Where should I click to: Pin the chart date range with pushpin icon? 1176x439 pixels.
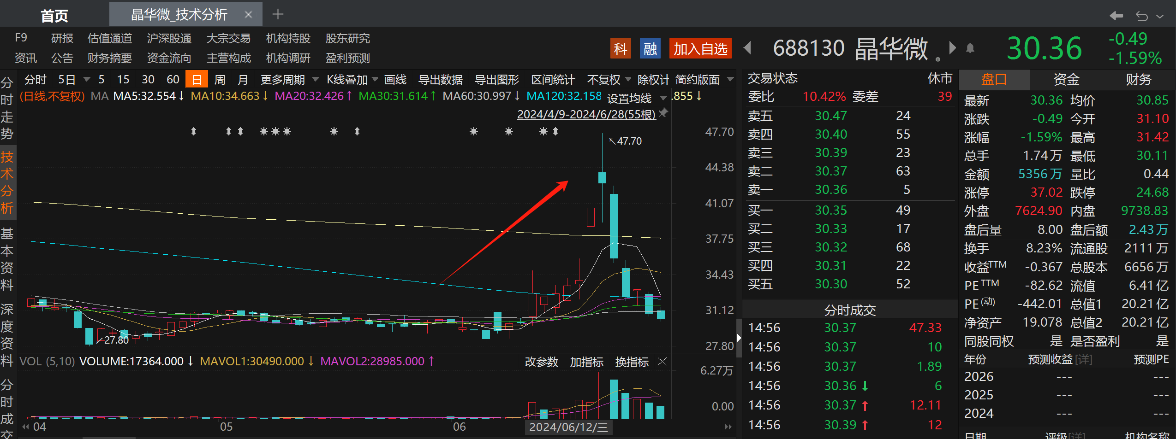point(663,113)
